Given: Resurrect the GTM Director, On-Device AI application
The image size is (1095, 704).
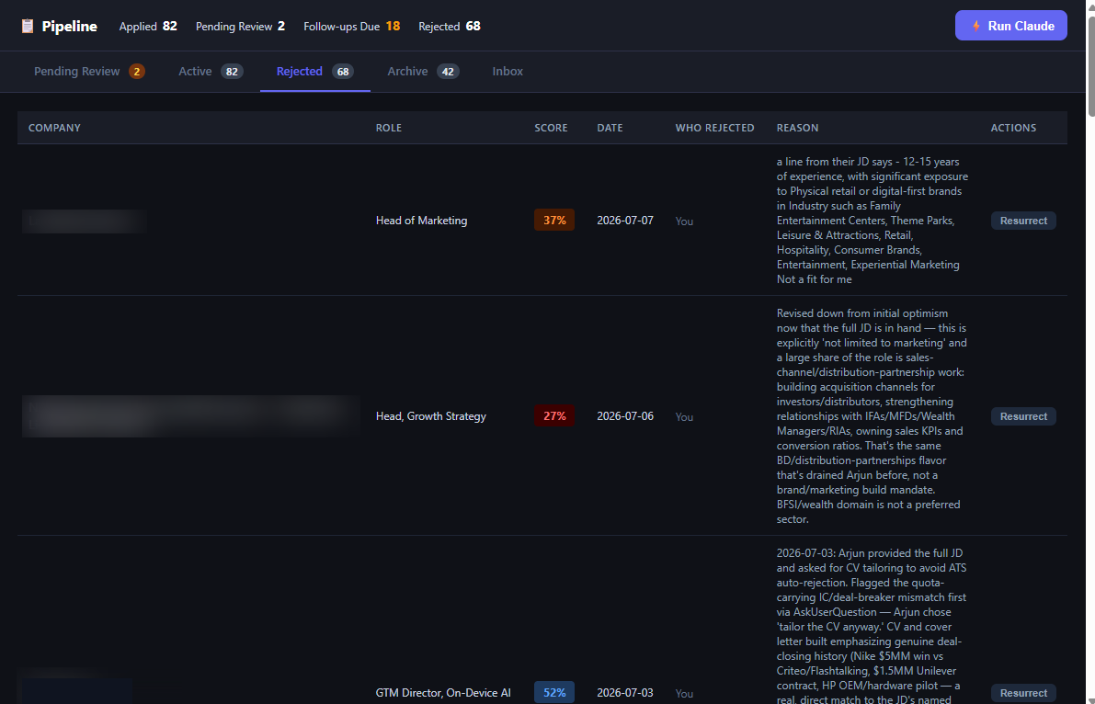Looking at the screenshot, I should [x=1023, y=693].
